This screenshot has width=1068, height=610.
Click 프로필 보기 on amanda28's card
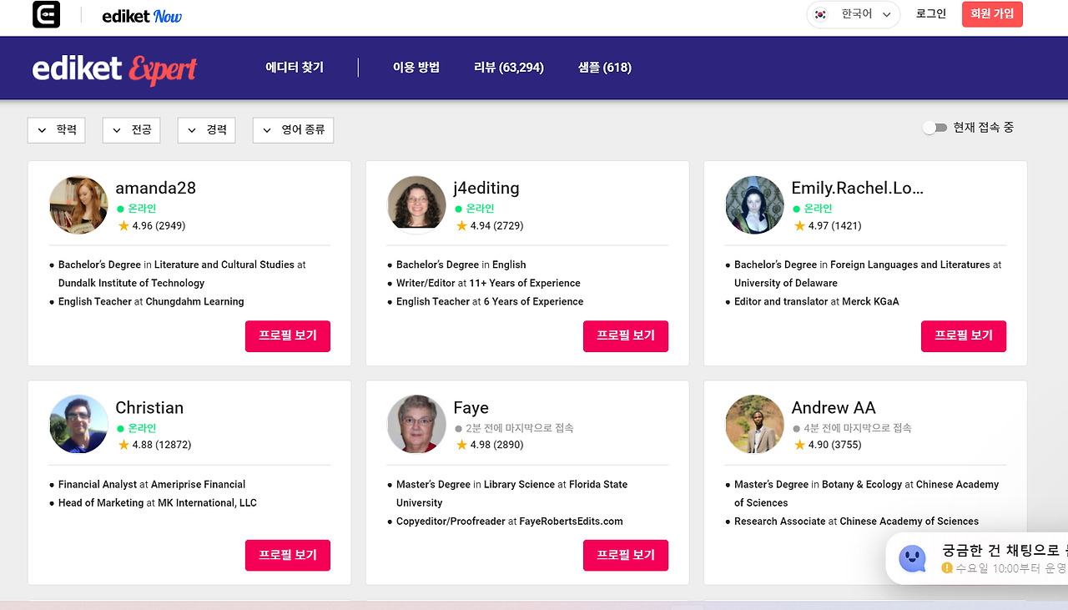287,335
